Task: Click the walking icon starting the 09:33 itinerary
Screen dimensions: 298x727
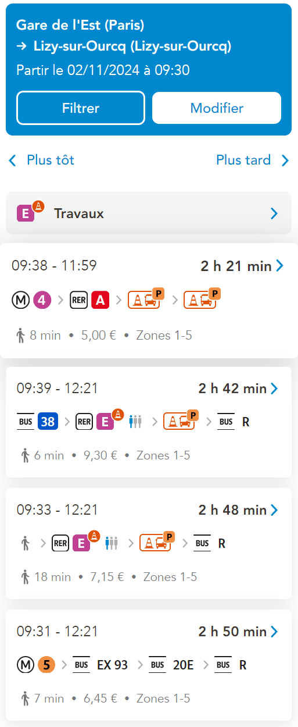Action: pos(25,543)
